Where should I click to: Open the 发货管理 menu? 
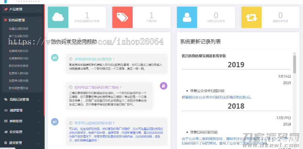coord(22,132)
